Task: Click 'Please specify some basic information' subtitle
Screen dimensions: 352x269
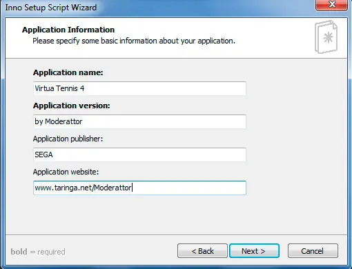Action: click(x=134, y=41)
